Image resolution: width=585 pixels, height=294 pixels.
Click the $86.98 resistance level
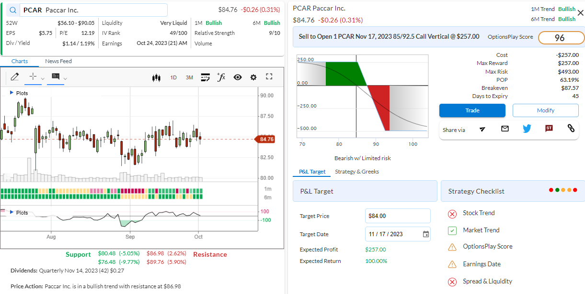coord(155,253)
